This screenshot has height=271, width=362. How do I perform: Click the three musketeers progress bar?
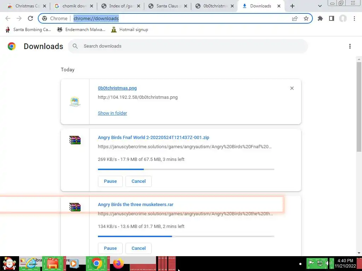[186, 236]
